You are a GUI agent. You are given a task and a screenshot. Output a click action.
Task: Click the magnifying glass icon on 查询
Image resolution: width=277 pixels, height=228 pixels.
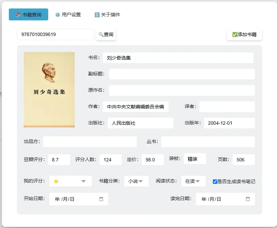tap(101, 34)
